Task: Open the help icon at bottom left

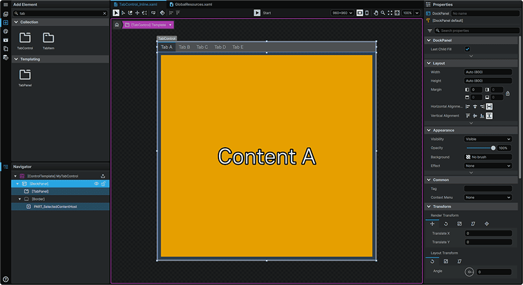Action: point(5,279)
